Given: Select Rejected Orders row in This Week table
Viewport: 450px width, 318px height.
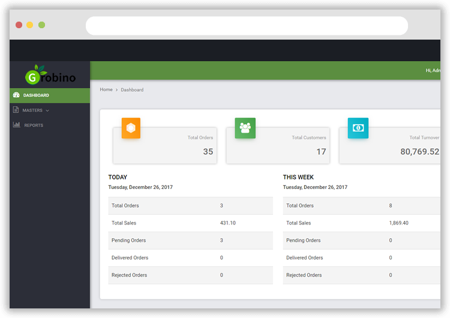Looking at the screenshot, I should 362,275.
